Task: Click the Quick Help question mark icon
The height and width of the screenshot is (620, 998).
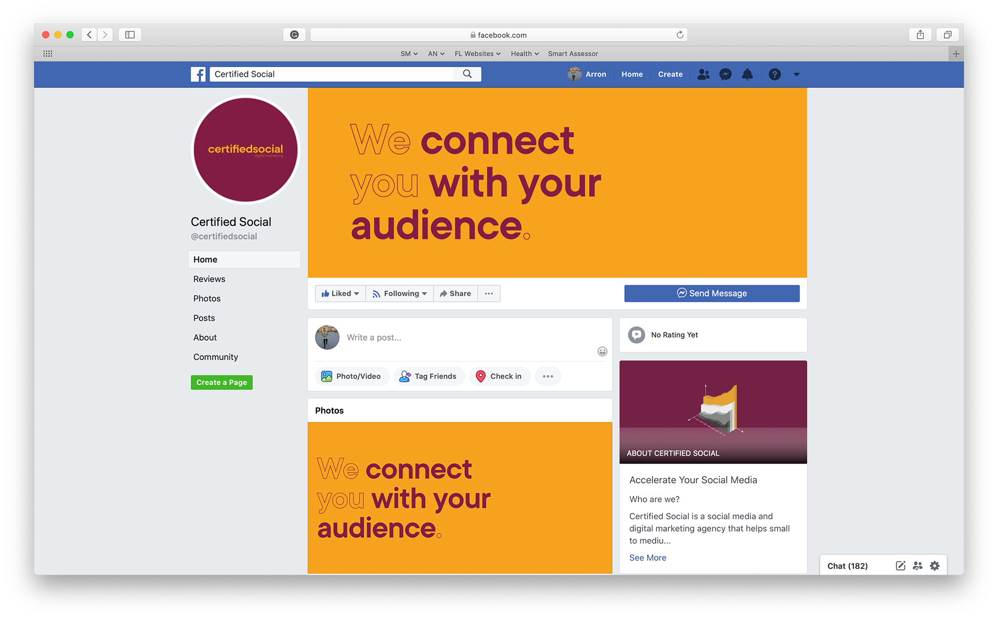Action: pyautogui.click(x=774, y=74)
